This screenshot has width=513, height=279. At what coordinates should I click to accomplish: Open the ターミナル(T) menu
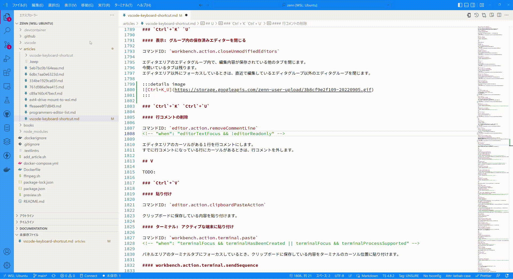tap(123, 5)
